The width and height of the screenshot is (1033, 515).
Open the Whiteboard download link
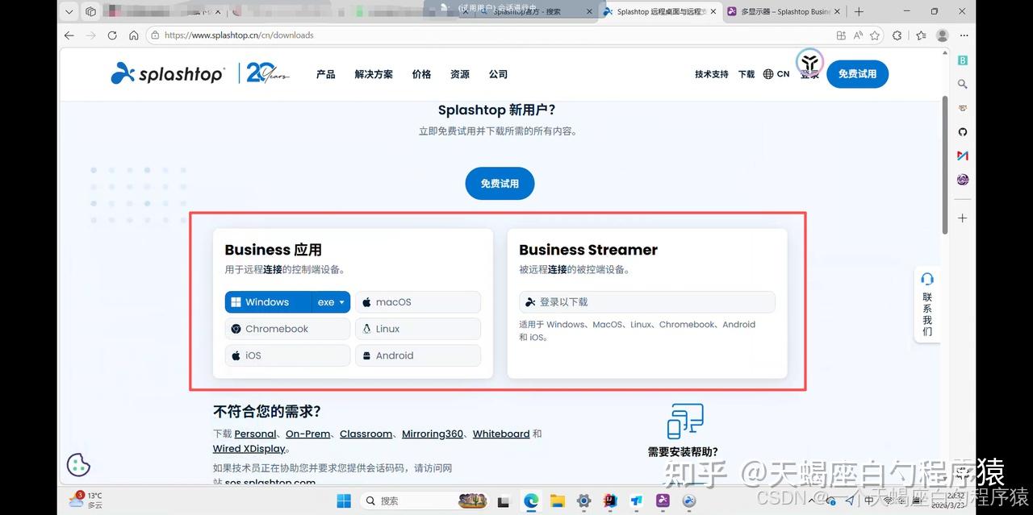point(501,434)
